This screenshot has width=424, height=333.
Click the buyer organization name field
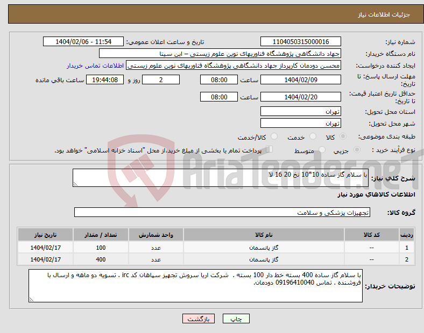[220, 53]
